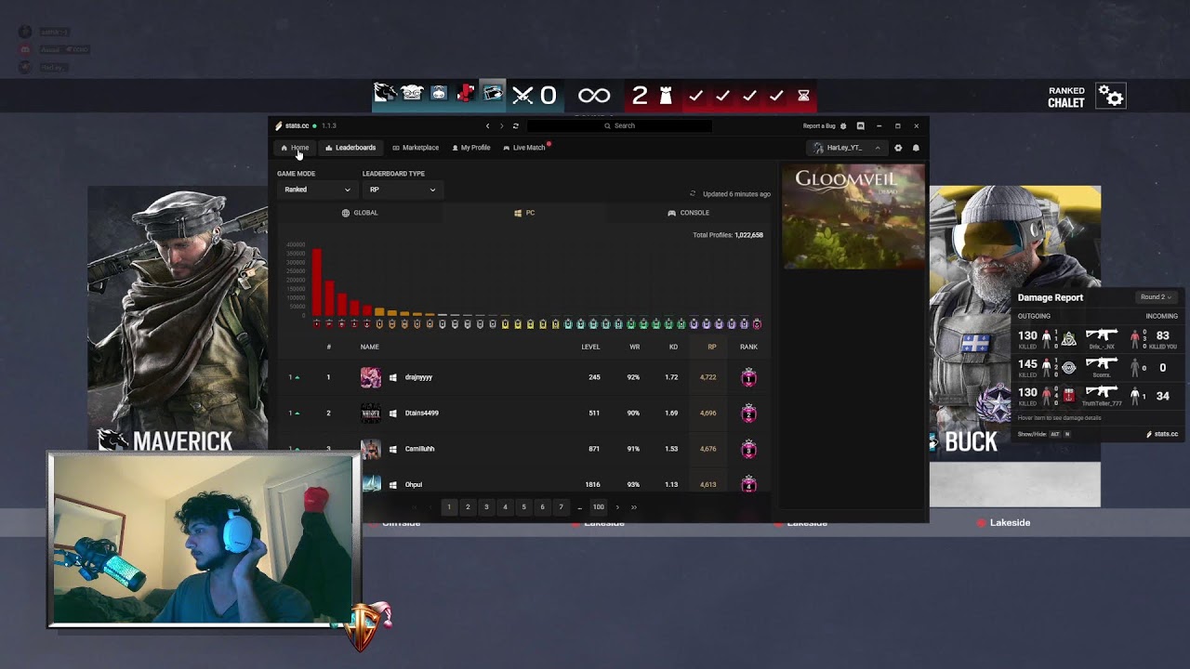Click the Windows platform icon beside Dtains4499
Screen dimensions: 1190x669
393,413
